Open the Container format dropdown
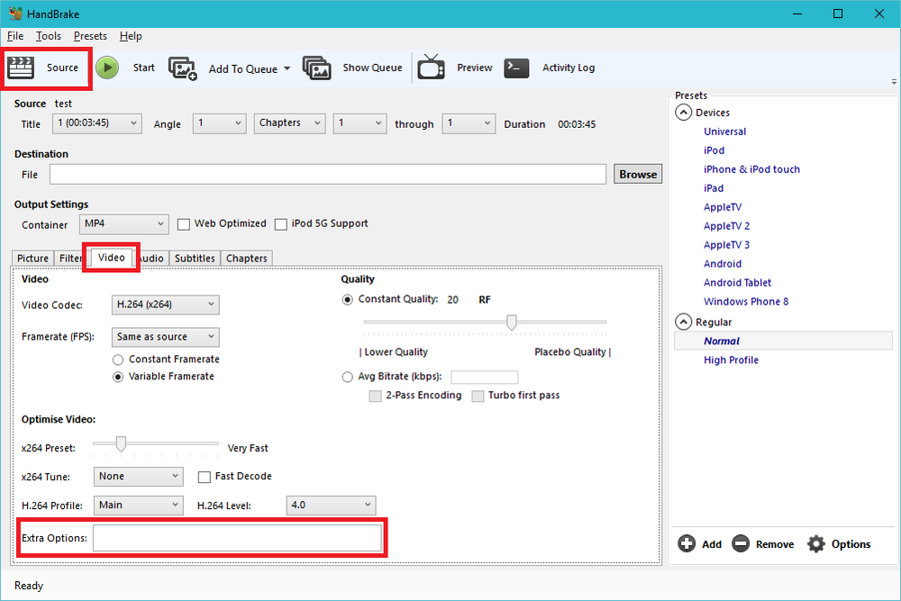The width and height of the screenshot is (901, 601). pyautogui.click(x=123, y=223)
